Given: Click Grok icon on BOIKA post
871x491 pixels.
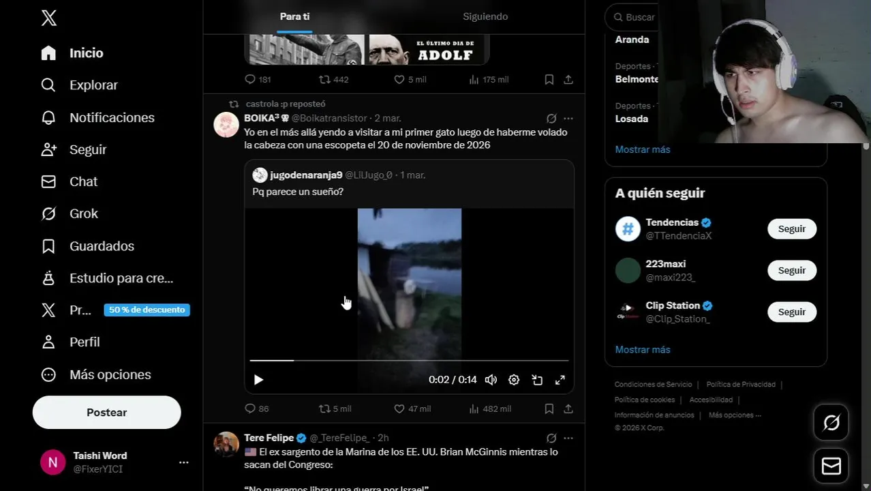Looking at the screenshot, I should click(551, 118).
